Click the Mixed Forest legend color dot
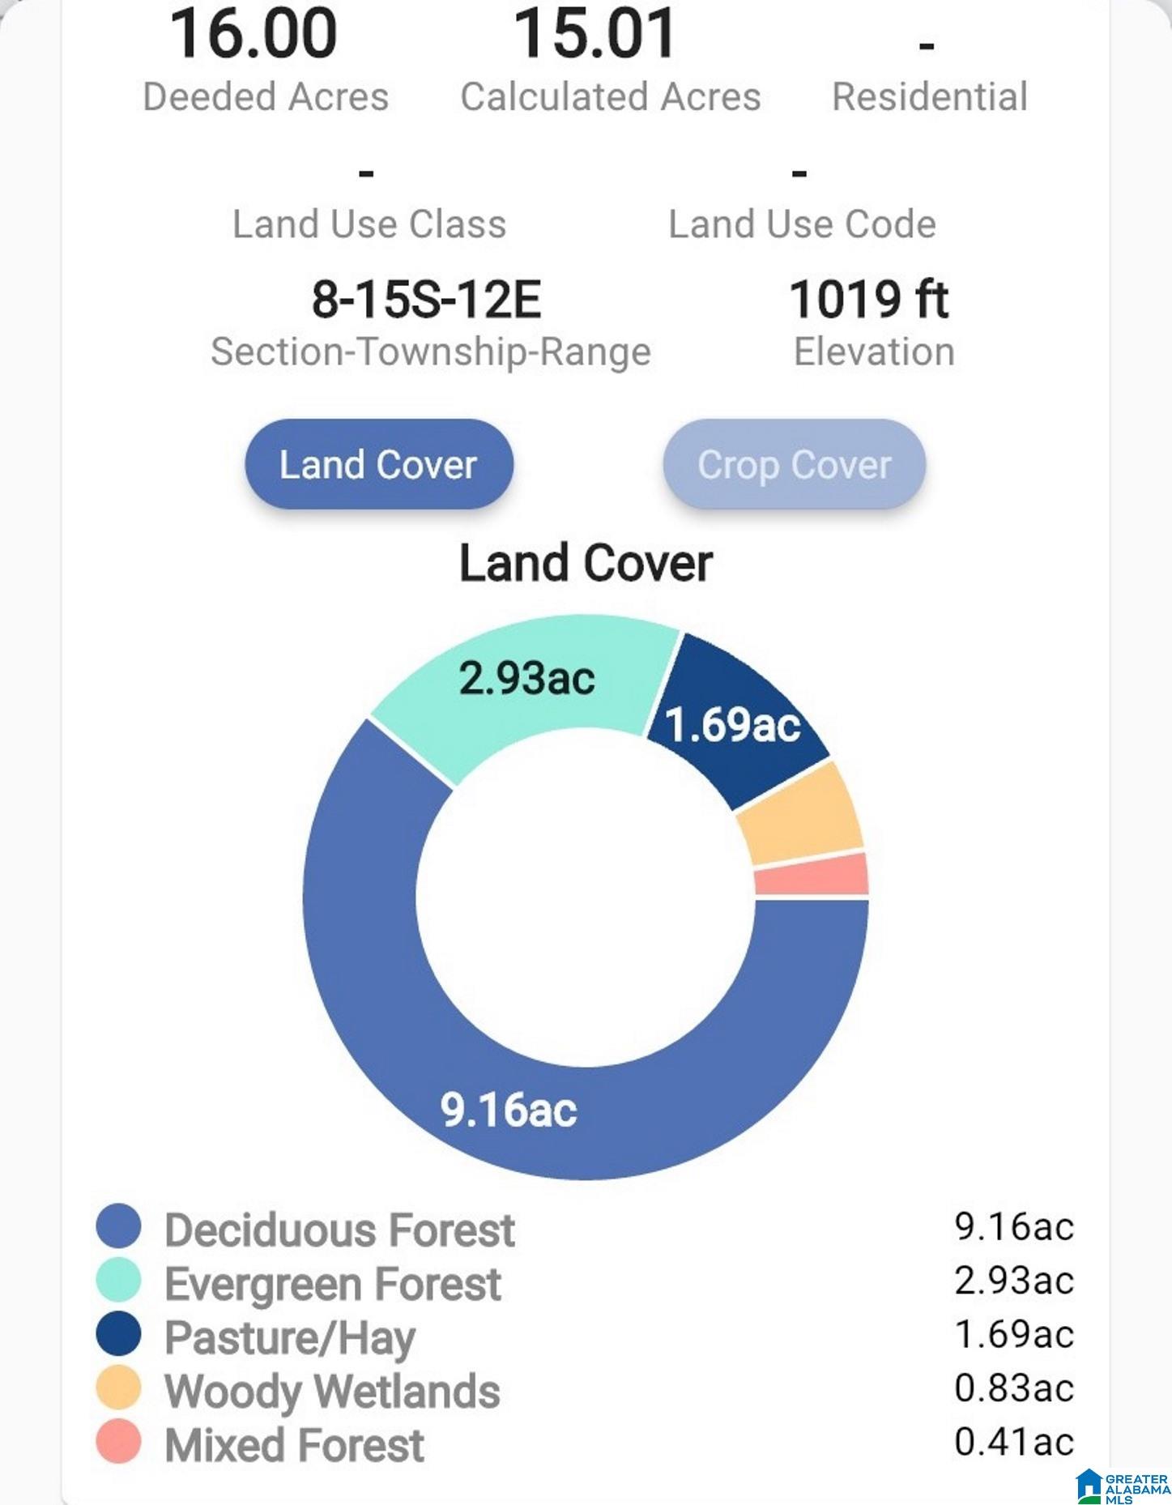Image resolution: width=1172 pixels, height=1505 pixels. [118, 1441]
